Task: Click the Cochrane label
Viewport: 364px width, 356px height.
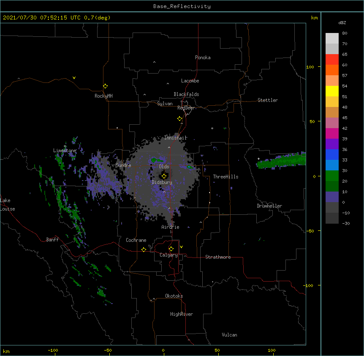Action: tap(136, 240)
